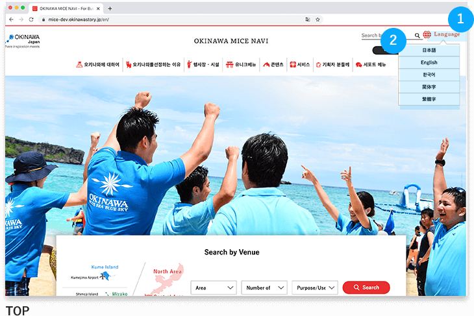Choose 繁體字 in the language list
Viewport: 474px width, 316px height.
429,99
